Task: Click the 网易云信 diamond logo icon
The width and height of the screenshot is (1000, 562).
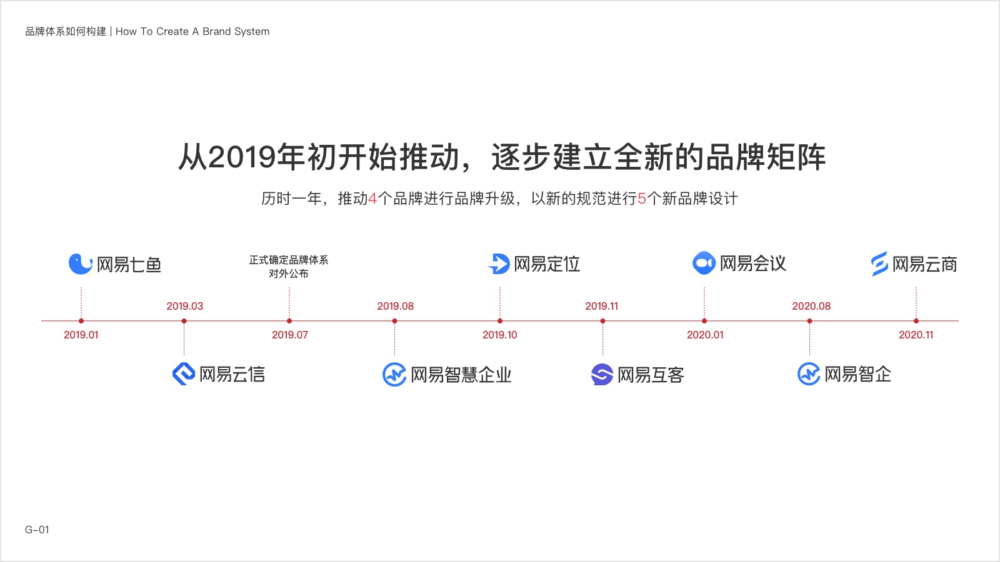Action: 184,373
